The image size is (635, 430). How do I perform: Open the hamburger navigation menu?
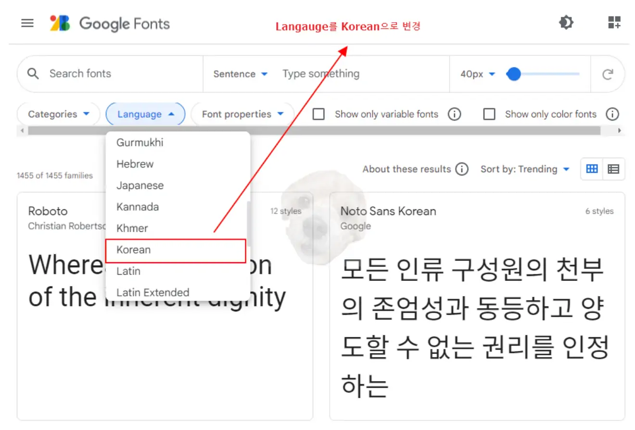(27, 23)
